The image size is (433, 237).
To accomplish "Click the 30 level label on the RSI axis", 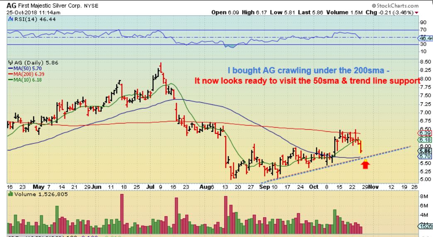I will [423, 44].
